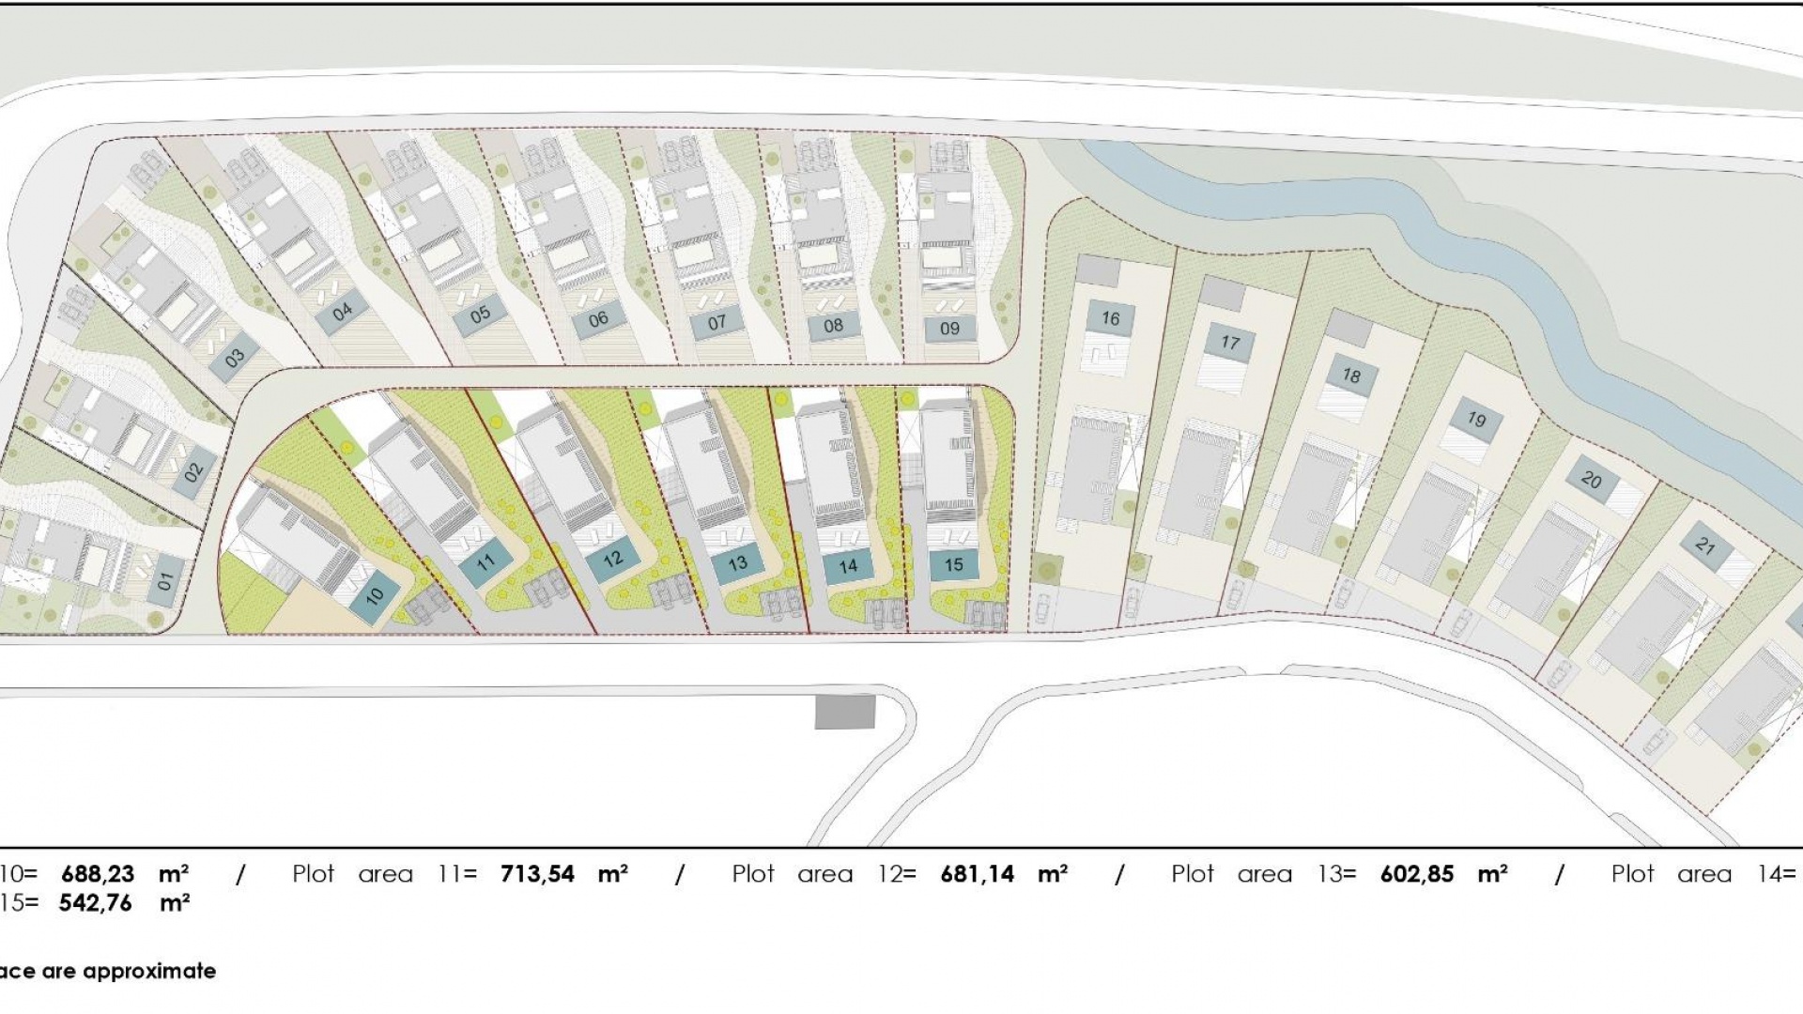Select plot 15 label
The height and width of the screenshot is (1014, 1803).
(x=954, y=565)
